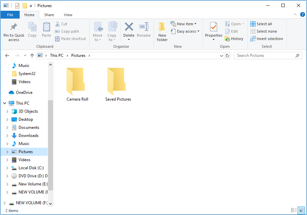
Task: Click Select none
Action: tap(263, 31)
